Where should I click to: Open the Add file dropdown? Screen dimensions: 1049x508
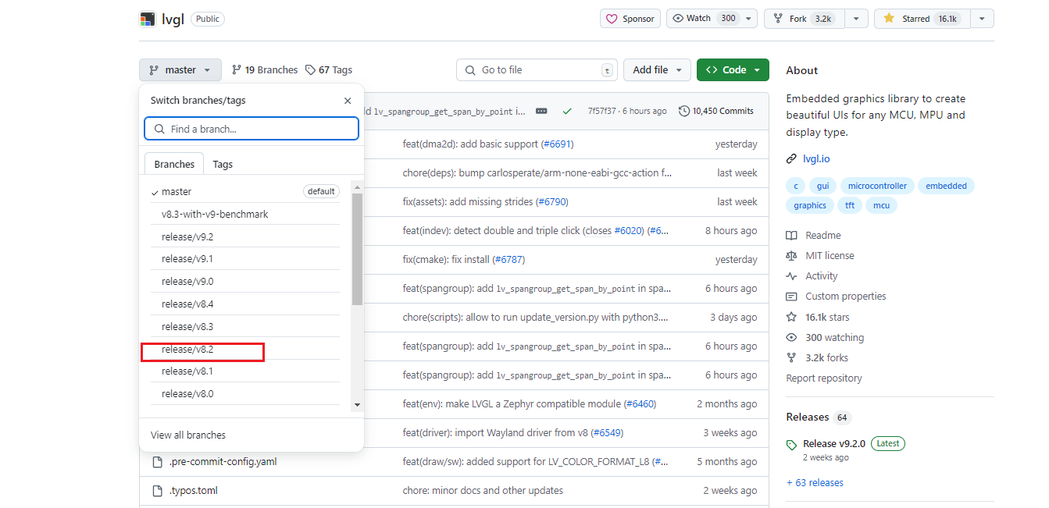tap(657, 70)
